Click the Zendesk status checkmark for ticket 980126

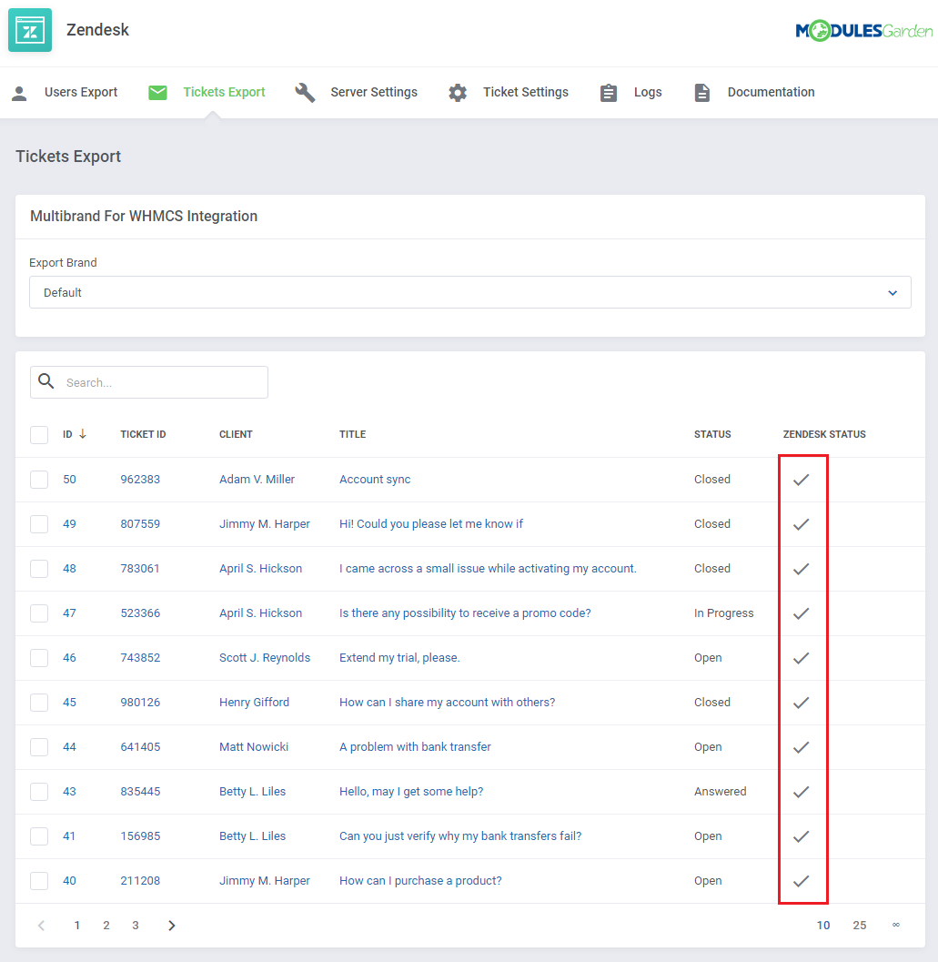[x=802, y=703]
